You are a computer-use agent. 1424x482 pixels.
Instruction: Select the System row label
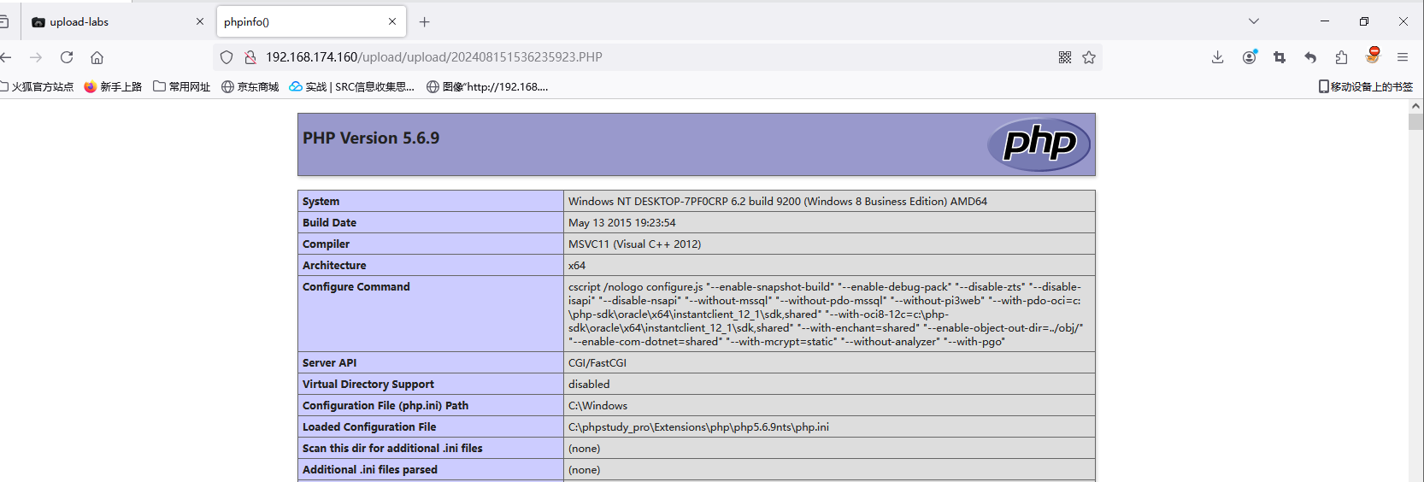(321, 202)
